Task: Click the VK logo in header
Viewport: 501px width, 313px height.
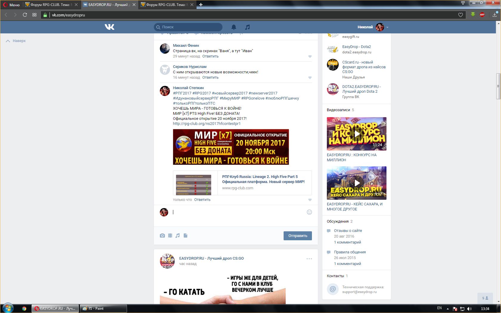Action: 109,27
